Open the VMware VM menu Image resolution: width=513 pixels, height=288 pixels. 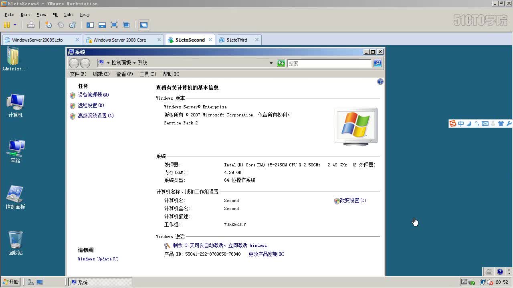(x=55, y=15)
